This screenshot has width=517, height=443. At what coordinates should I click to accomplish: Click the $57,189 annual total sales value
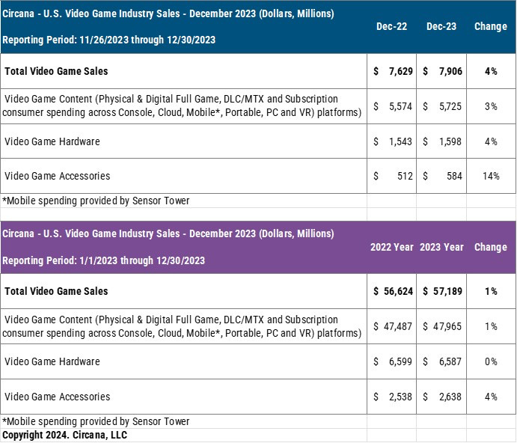[441, 291]
